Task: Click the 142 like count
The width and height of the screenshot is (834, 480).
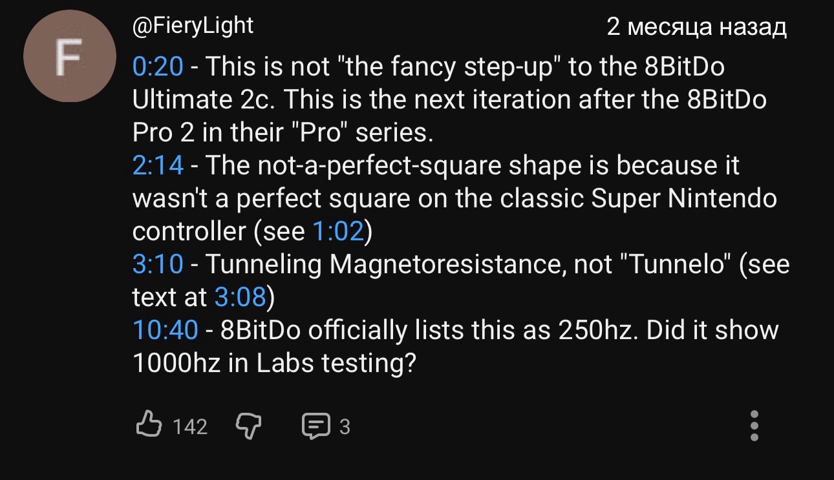Action: point(190,427)
